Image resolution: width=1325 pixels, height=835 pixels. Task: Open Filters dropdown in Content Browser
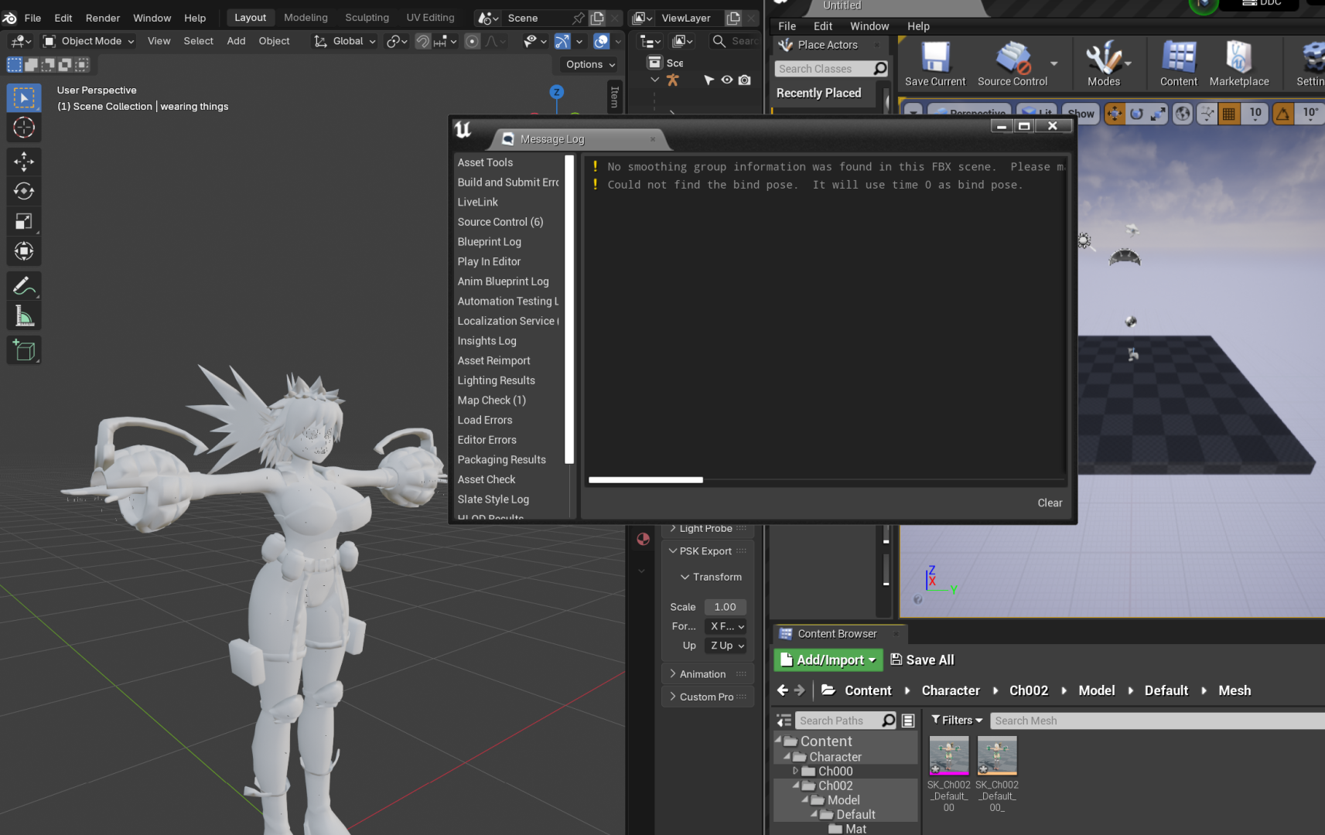[957, 720]
